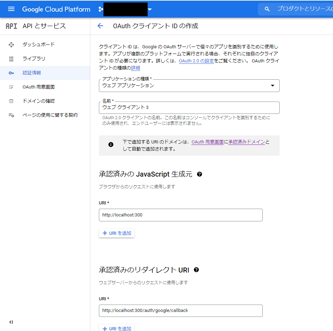
Task: Click the search magnifier icon
Action: coord(267,9)
